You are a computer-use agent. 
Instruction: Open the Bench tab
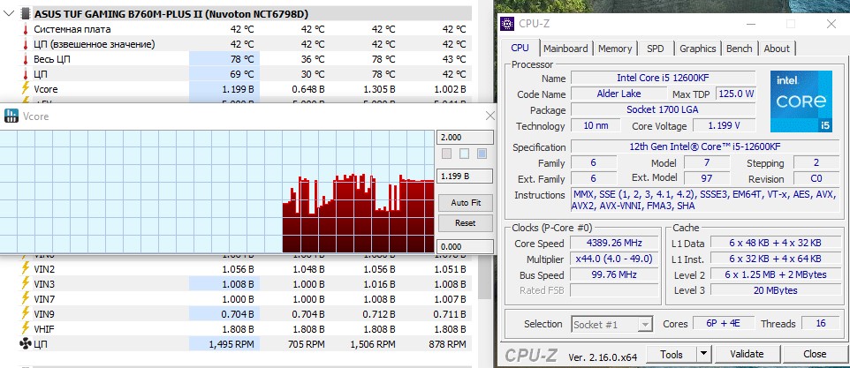coord(740,49)
